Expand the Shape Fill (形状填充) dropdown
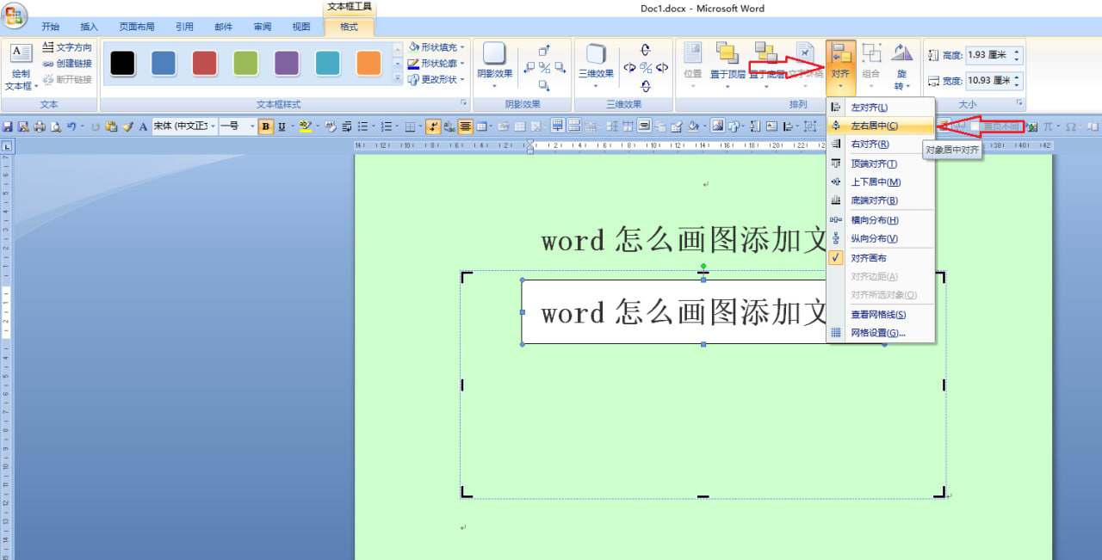This screenshot has height=560, width=1102. tap(462, 47)
